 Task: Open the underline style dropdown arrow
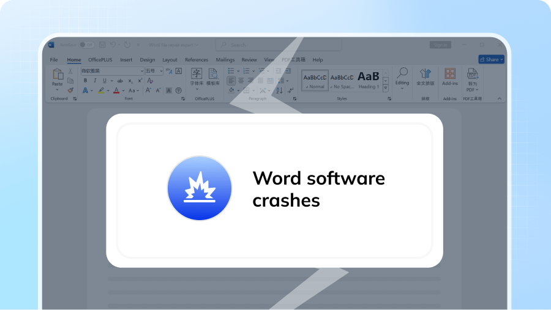112,81
